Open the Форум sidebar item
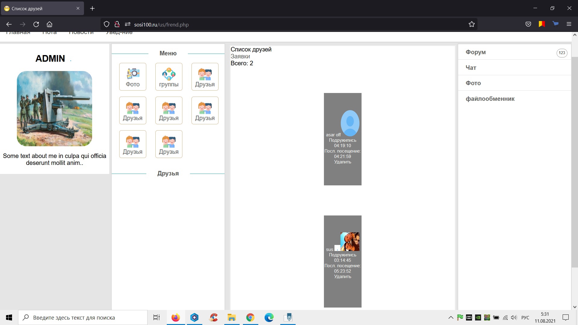578x325 pixels. pyautogui.click(x=476, y=52)
